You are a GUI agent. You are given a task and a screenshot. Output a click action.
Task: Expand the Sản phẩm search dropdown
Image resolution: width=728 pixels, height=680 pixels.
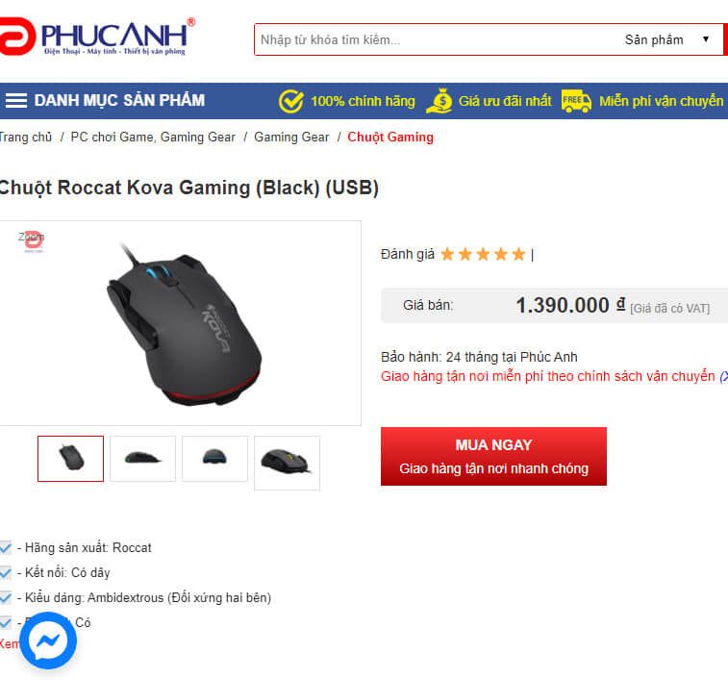pyautogui.click(x=667, y=39)
